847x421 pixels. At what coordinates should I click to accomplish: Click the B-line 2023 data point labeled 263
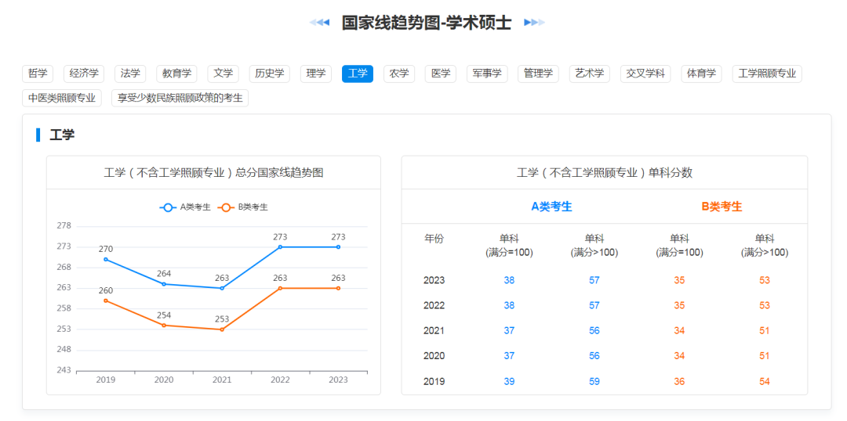[338, 289]
